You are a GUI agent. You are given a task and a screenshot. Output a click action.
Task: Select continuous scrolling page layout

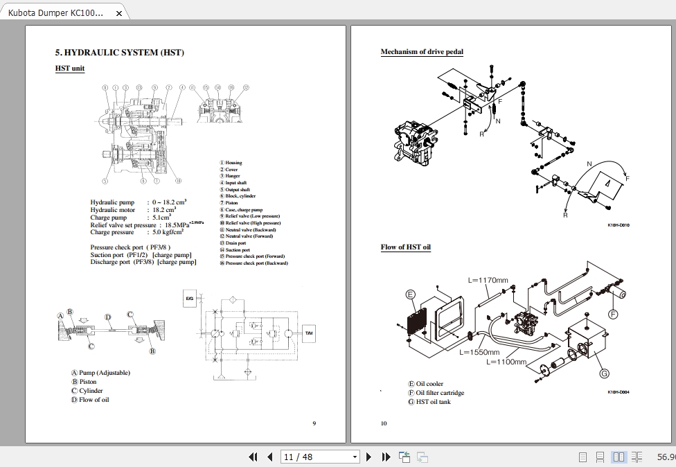[600, 457]
